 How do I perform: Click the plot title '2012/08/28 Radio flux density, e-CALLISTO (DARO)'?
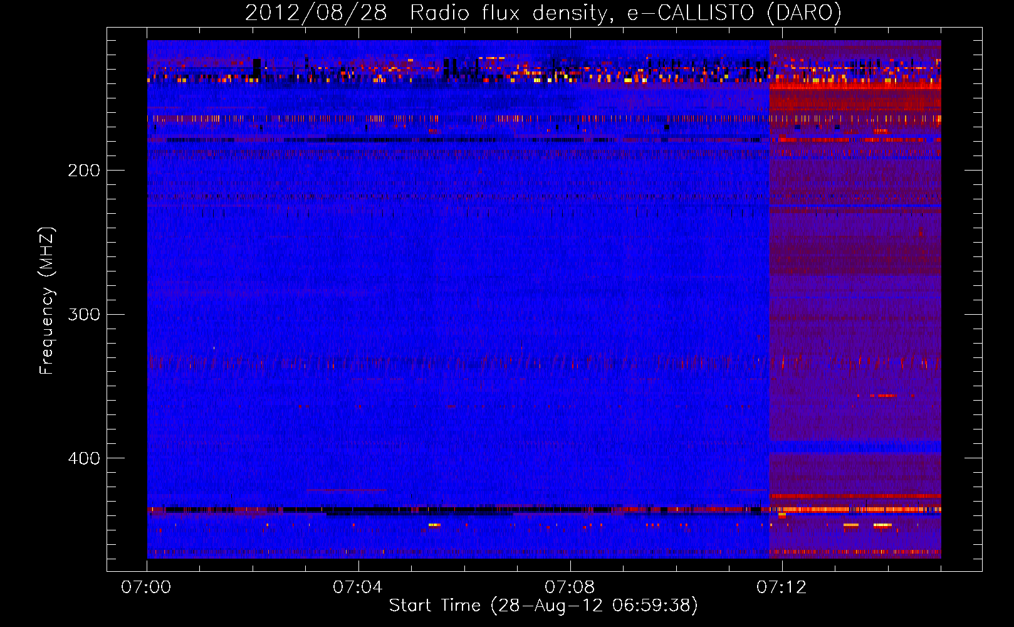pos(543,13)
